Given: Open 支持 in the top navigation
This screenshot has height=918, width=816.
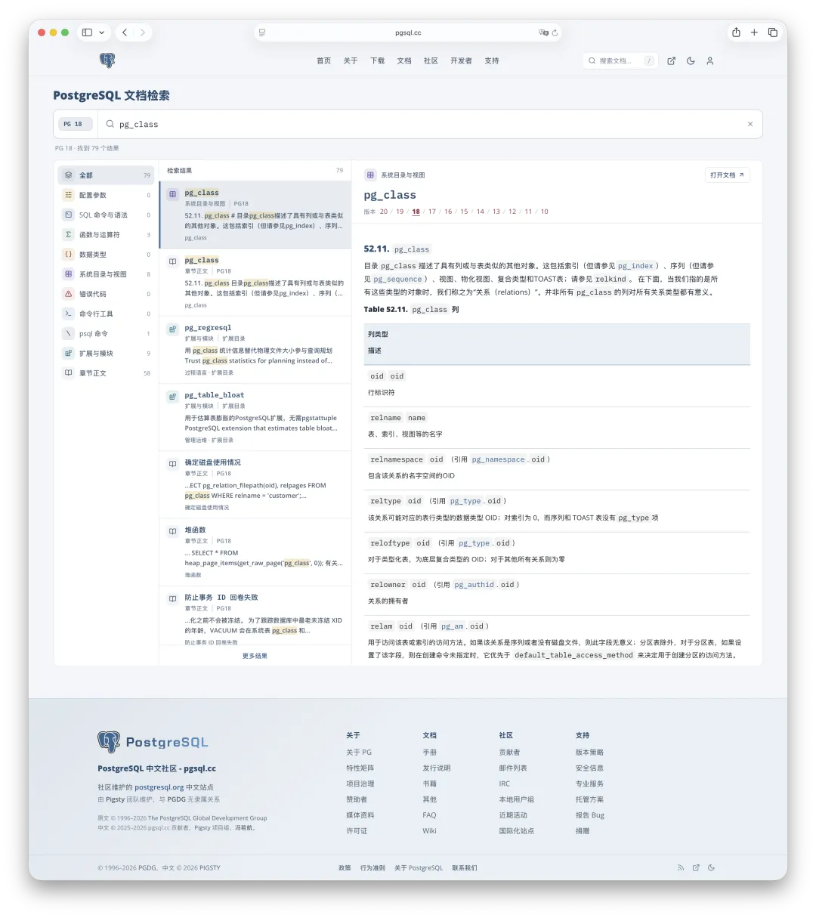Looking at the screenshot, I should click(x=492, y=60).
